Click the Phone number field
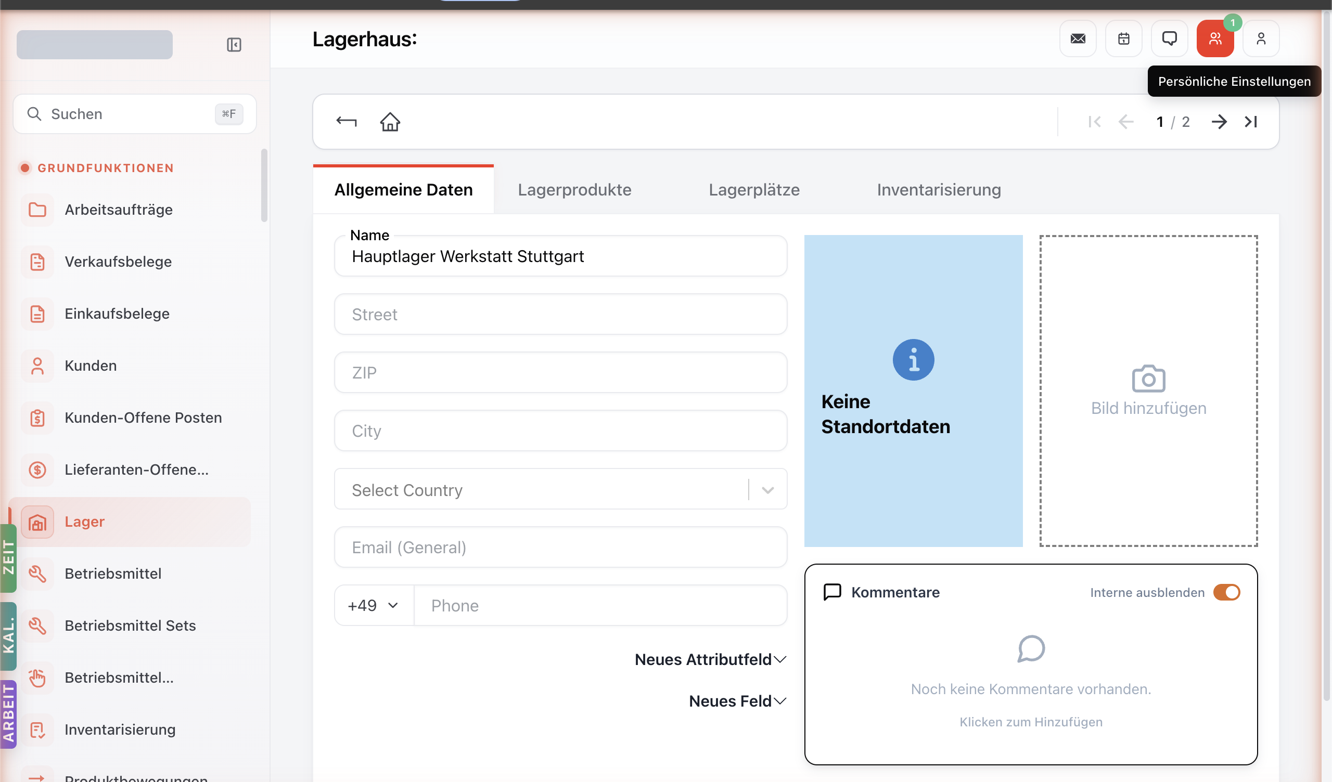The height and width of the screenshot is (782, 1332). [x=600, y=606]
